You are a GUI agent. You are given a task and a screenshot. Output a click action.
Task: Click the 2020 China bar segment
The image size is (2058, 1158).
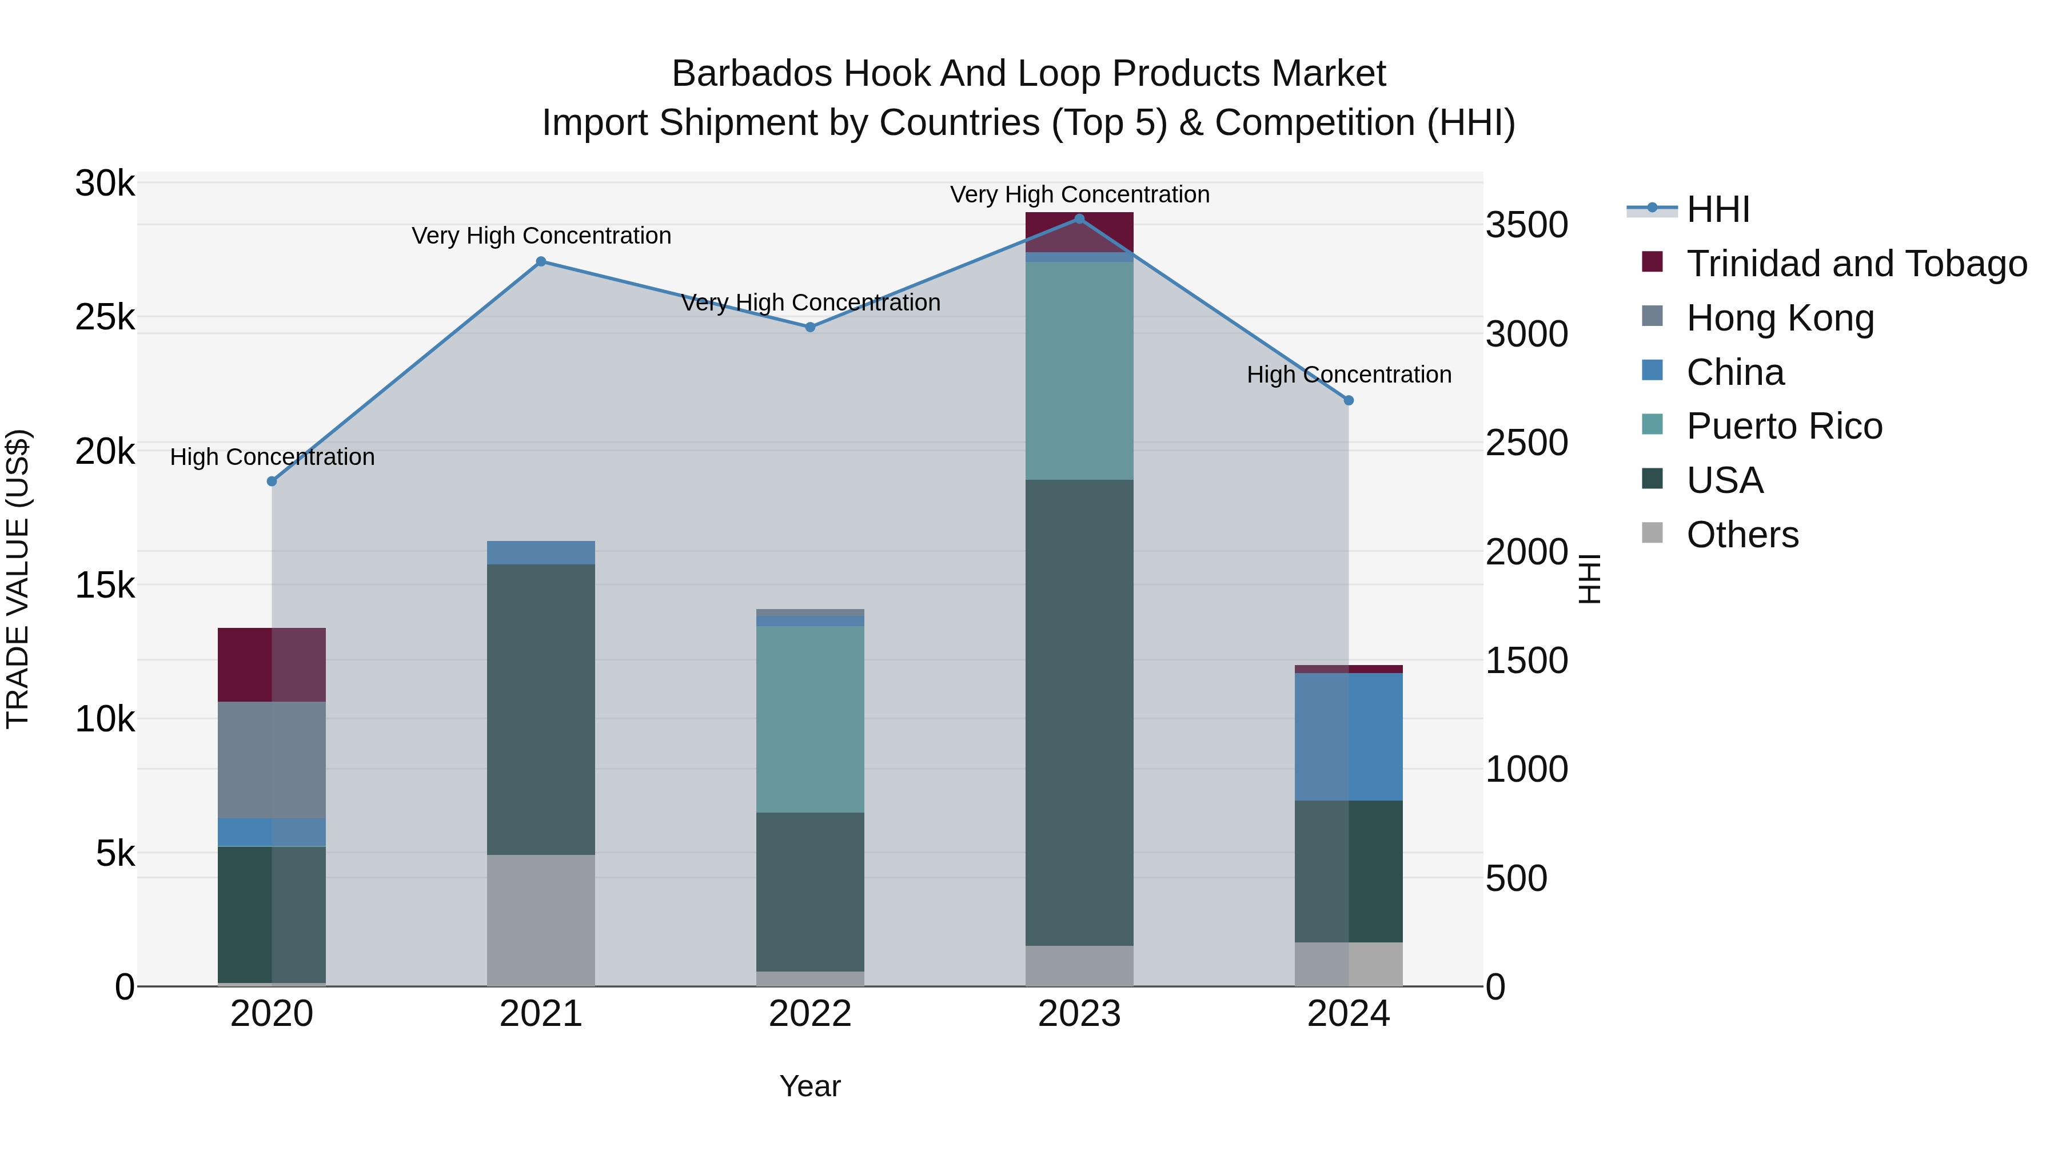[x=272, y=832]
